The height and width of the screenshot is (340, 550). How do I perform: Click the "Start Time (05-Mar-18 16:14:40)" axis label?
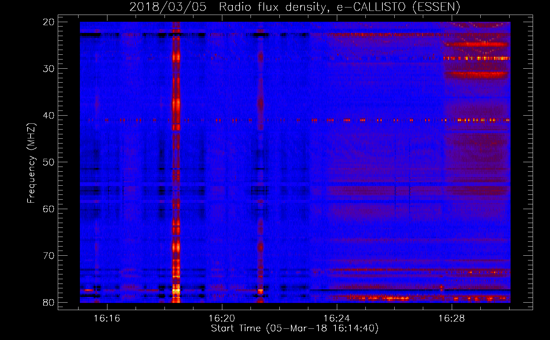point(295,328)
